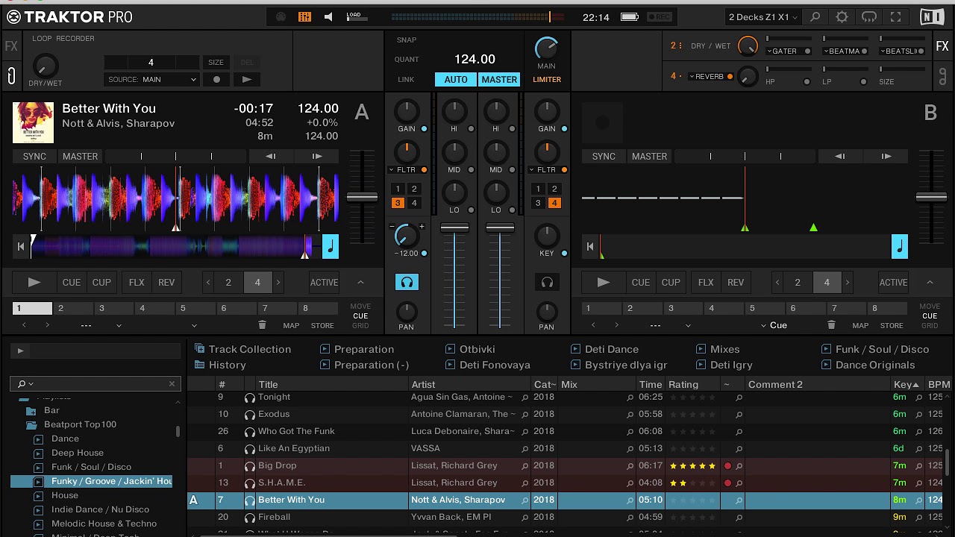Toggle the right FX panel button
This screenshot has height=537, width=955.
[x=942, y=47]
